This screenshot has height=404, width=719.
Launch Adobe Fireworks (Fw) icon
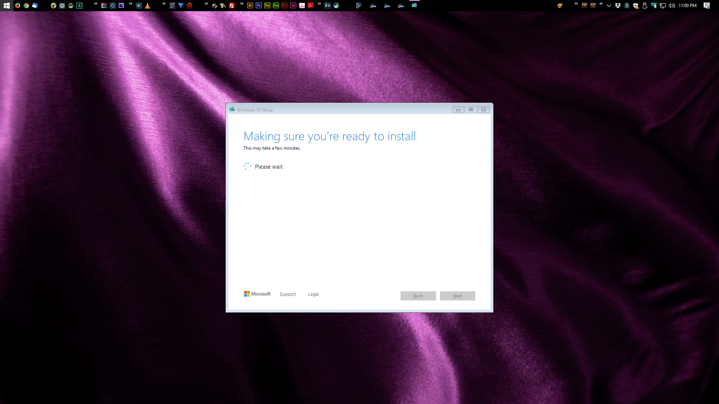coord(267,6)
